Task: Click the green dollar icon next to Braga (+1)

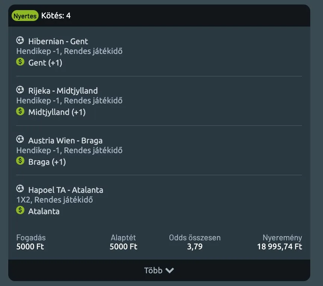Action: pos(20,161)
